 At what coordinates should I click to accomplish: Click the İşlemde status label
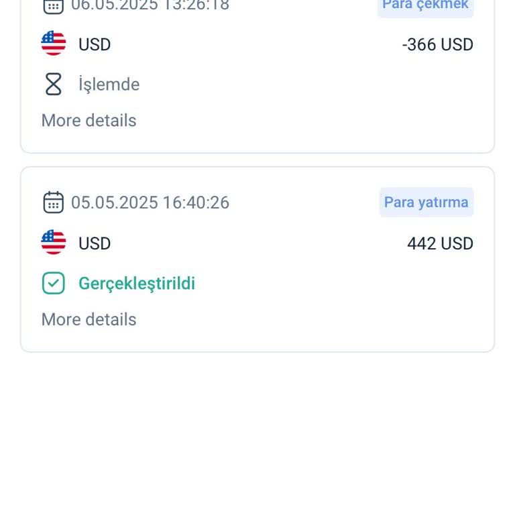click(109, 84)
